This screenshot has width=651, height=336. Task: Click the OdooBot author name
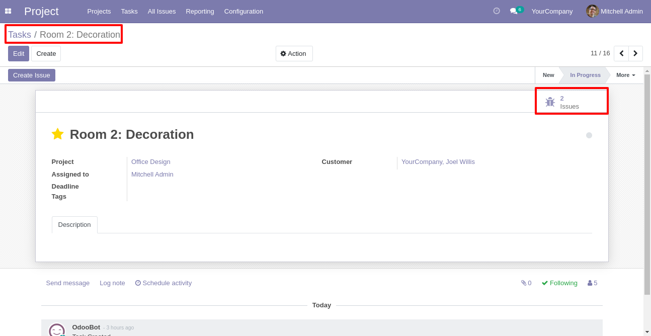click(86, 327)
